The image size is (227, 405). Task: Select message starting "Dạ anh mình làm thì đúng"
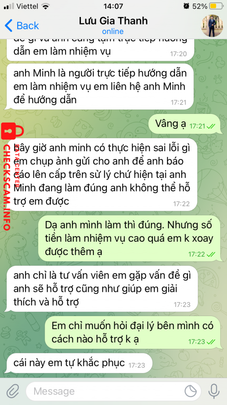pyautogui.click(x=130, y=238)
